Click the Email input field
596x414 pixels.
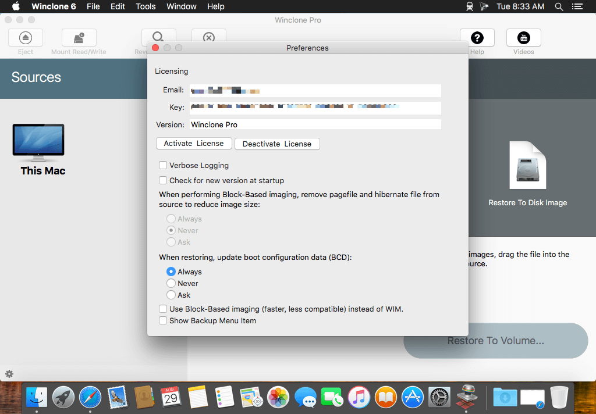click(315, 90)
